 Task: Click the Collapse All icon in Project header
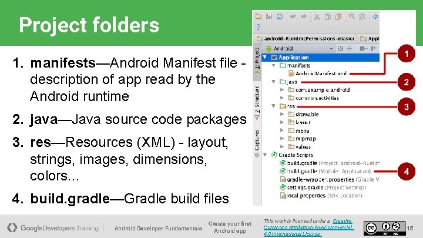[350, 49]
